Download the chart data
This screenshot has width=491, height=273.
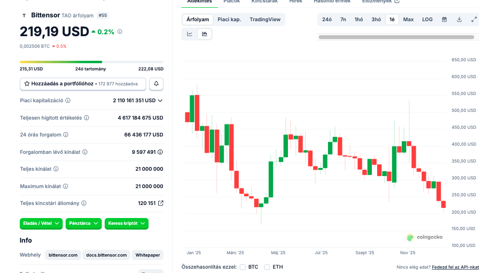pos(459,20)
